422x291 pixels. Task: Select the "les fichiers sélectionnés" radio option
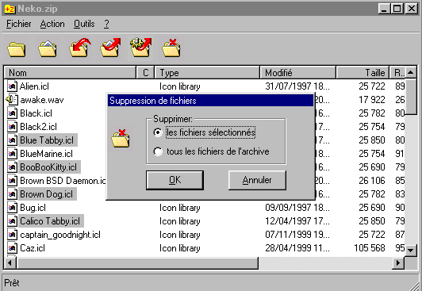pos(157,132)
